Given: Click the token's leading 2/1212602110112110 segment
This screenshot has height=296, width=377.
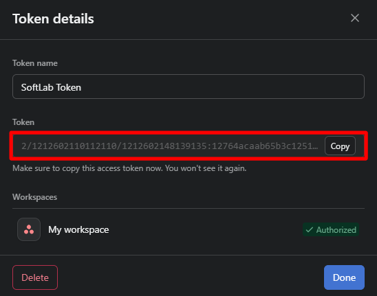Looking at the screenshot, I should [69, 146].
